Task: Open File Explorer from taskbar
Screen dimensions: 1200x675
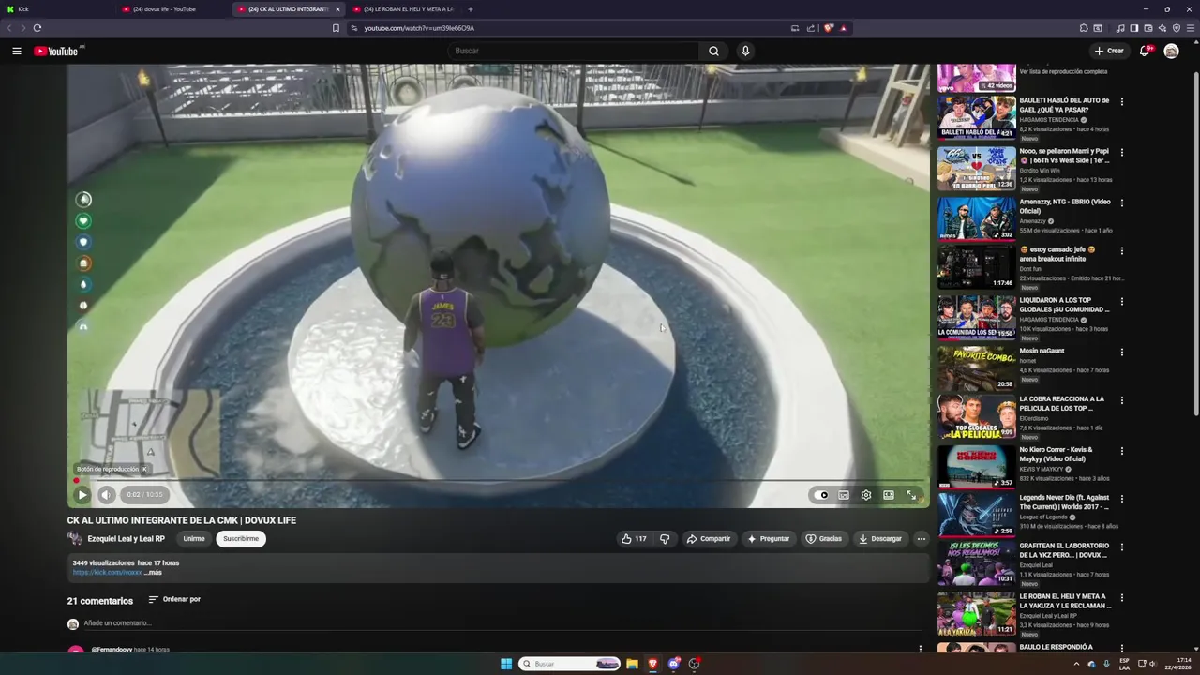Action: coord(633,664)
